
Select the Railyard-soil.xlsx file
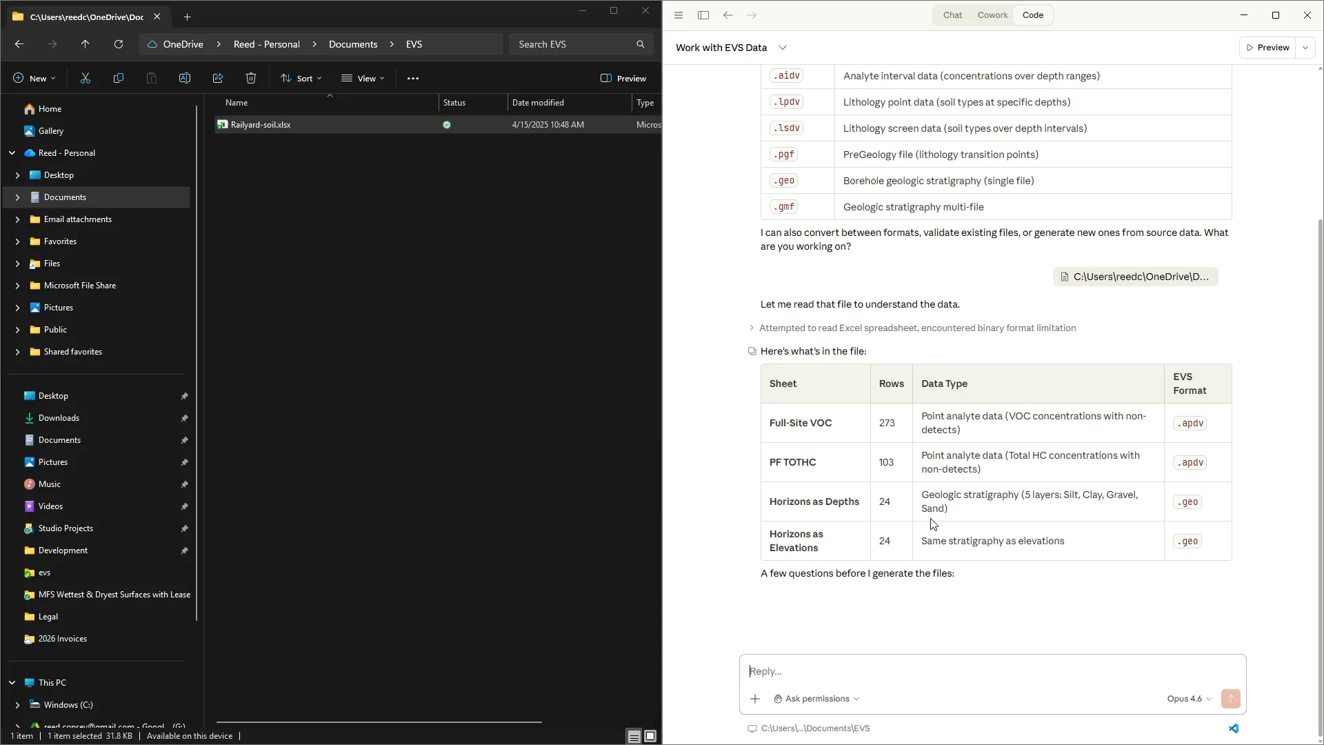click(x=438, y=125)
